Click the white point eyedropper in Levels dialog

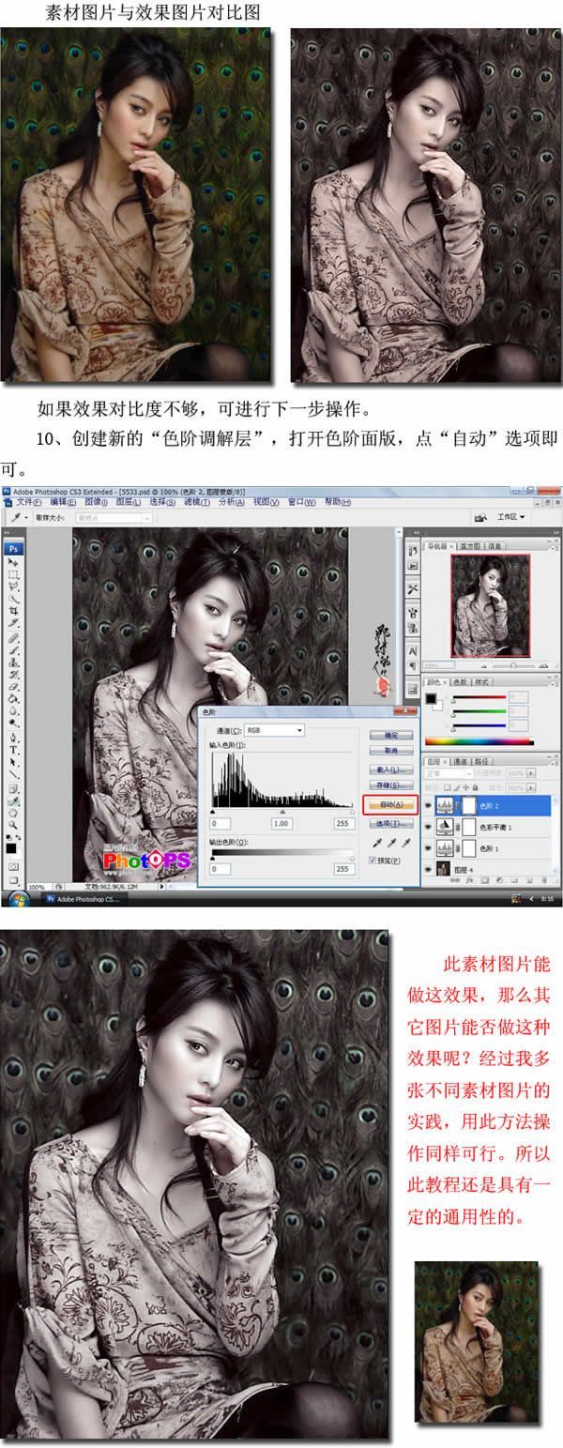[x=406, y=844]
